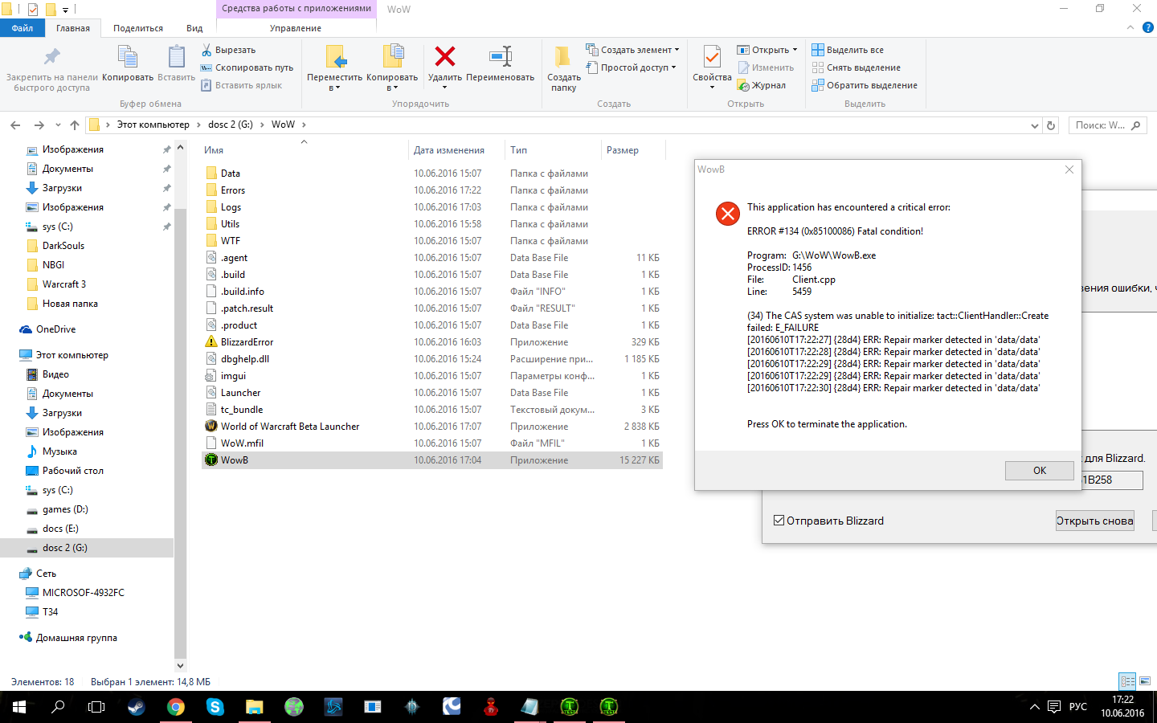Go up one folder level arrow

(x=75, y=125)
